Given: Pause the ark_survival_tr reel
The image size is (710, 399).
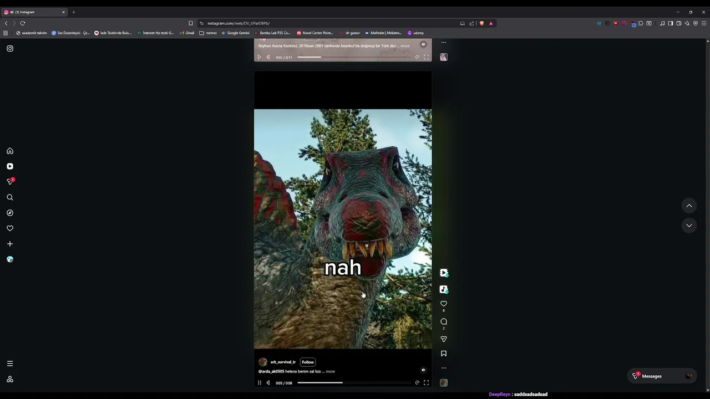Looking at the screenshot, I should click(x=259, y=383).
